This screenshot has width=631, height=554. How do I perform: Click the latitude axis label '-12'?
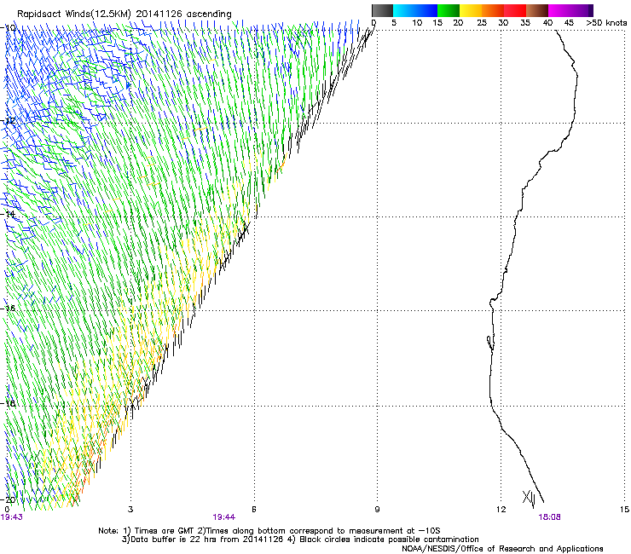click(x=9, y=121)
